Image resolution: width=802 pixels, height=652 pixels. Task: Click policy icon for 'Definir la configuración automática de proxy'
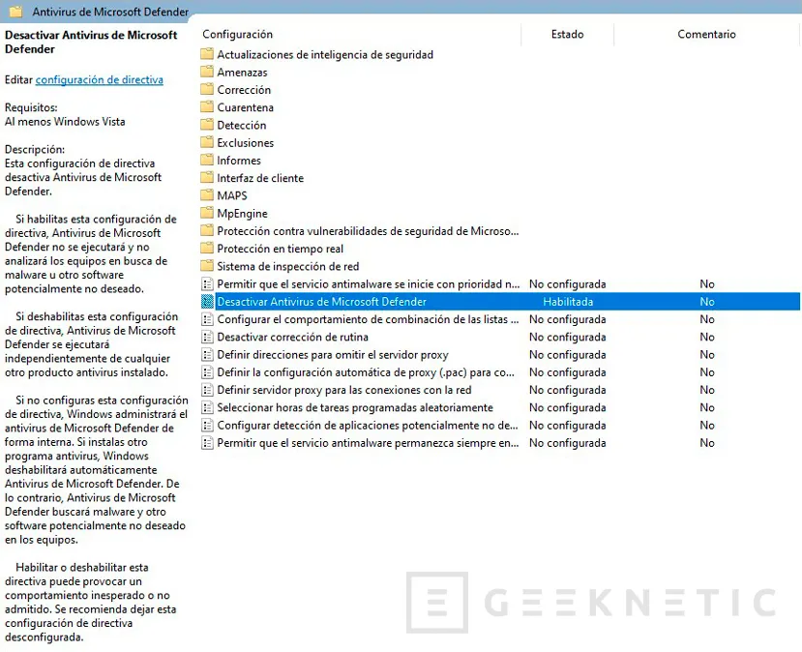(x=207, y=372)
